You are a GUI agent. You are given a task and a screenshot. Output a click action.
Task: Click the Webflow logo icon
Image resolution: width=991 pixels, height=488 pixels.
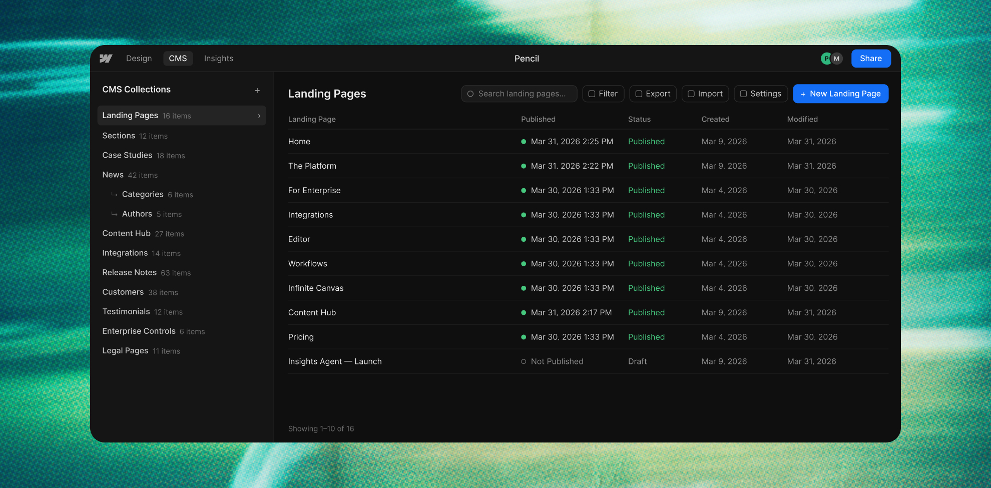(x=106, y=59)
